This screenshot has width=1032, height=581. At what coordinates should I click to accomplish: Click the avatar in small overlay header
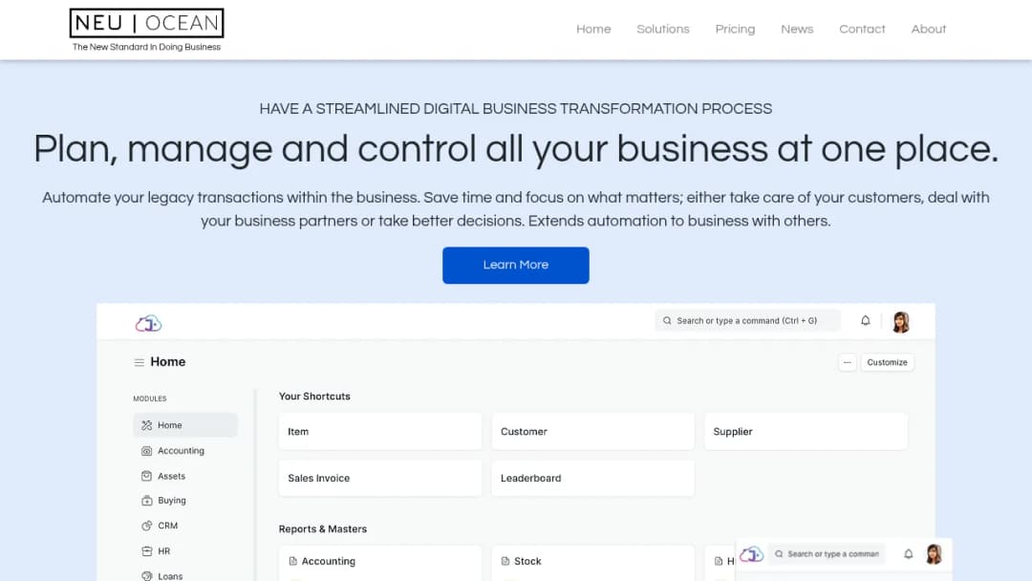tap(934, 554)
